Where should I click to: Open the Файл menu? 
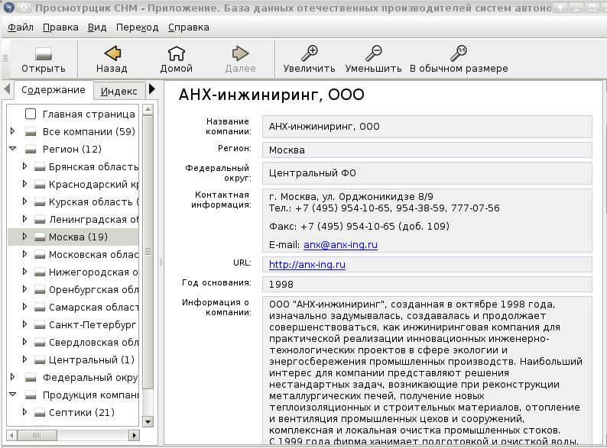point(21,27)
